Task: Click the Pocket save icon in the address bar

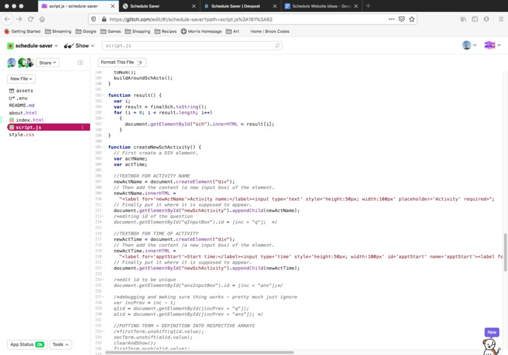Action: coord(401,19)
